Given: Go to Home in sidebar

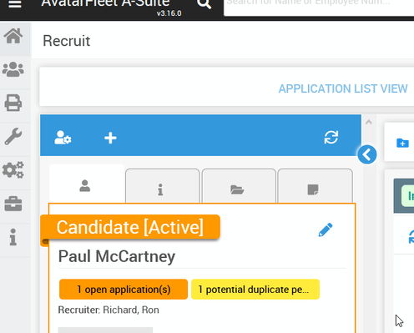Looking at the screenshot, I should tap(13, 36).
